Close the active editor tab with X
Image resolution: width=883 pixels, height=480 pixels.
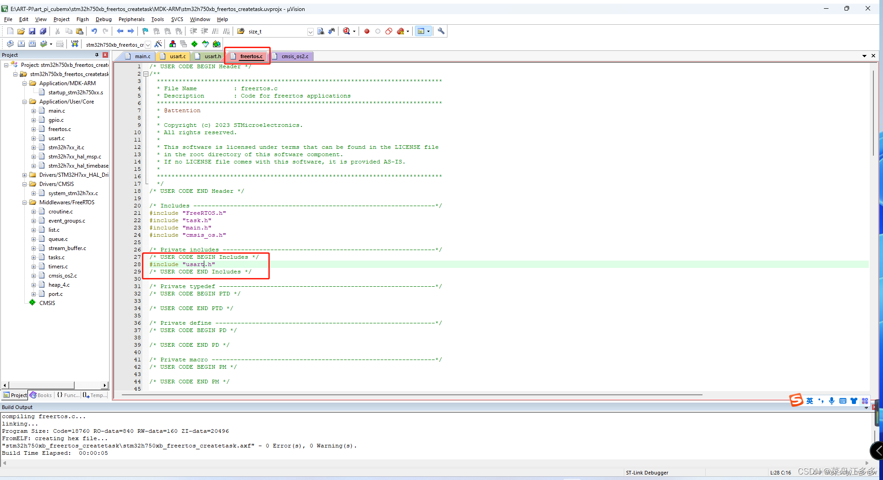[873, 56]
